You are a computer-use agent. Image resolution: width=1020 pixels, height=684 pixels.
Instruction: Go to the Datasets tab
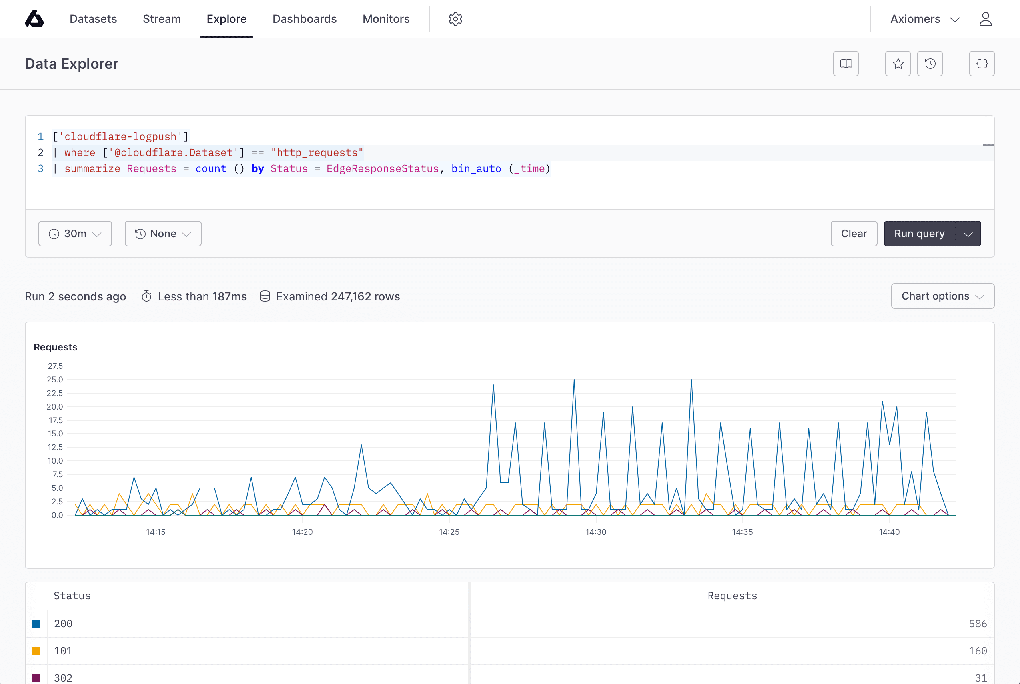pos(93,19)
